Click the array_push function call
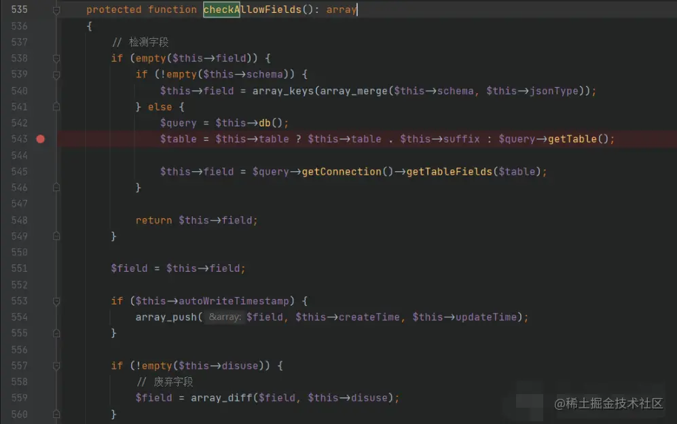 tap(166, 317)
